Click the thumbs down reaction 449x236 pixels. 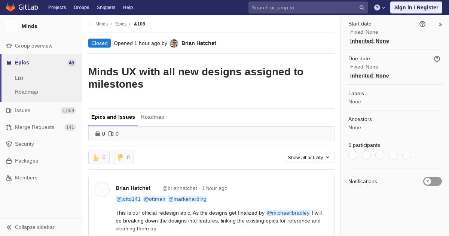tap(123, 157)
